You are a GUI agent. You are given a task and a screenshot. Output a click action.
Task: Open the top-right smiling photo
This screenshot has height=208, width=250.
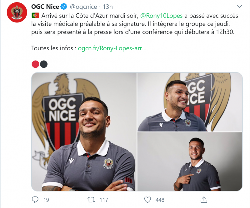pos(190,102)
